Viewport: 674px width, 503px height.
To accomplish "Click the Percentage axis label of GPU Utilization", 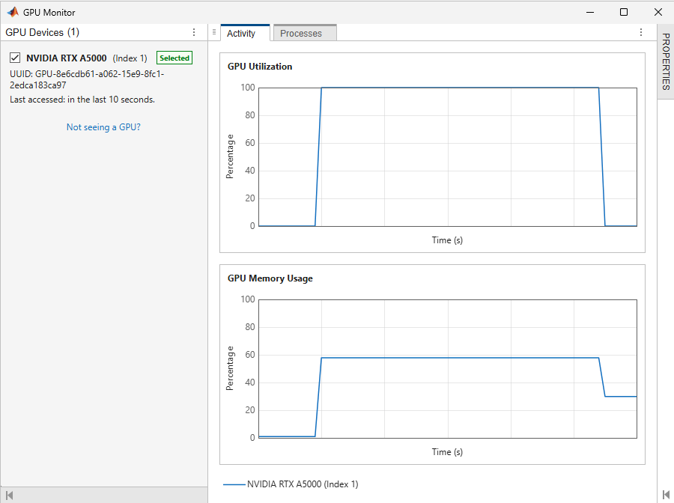I will click(230, 156).
